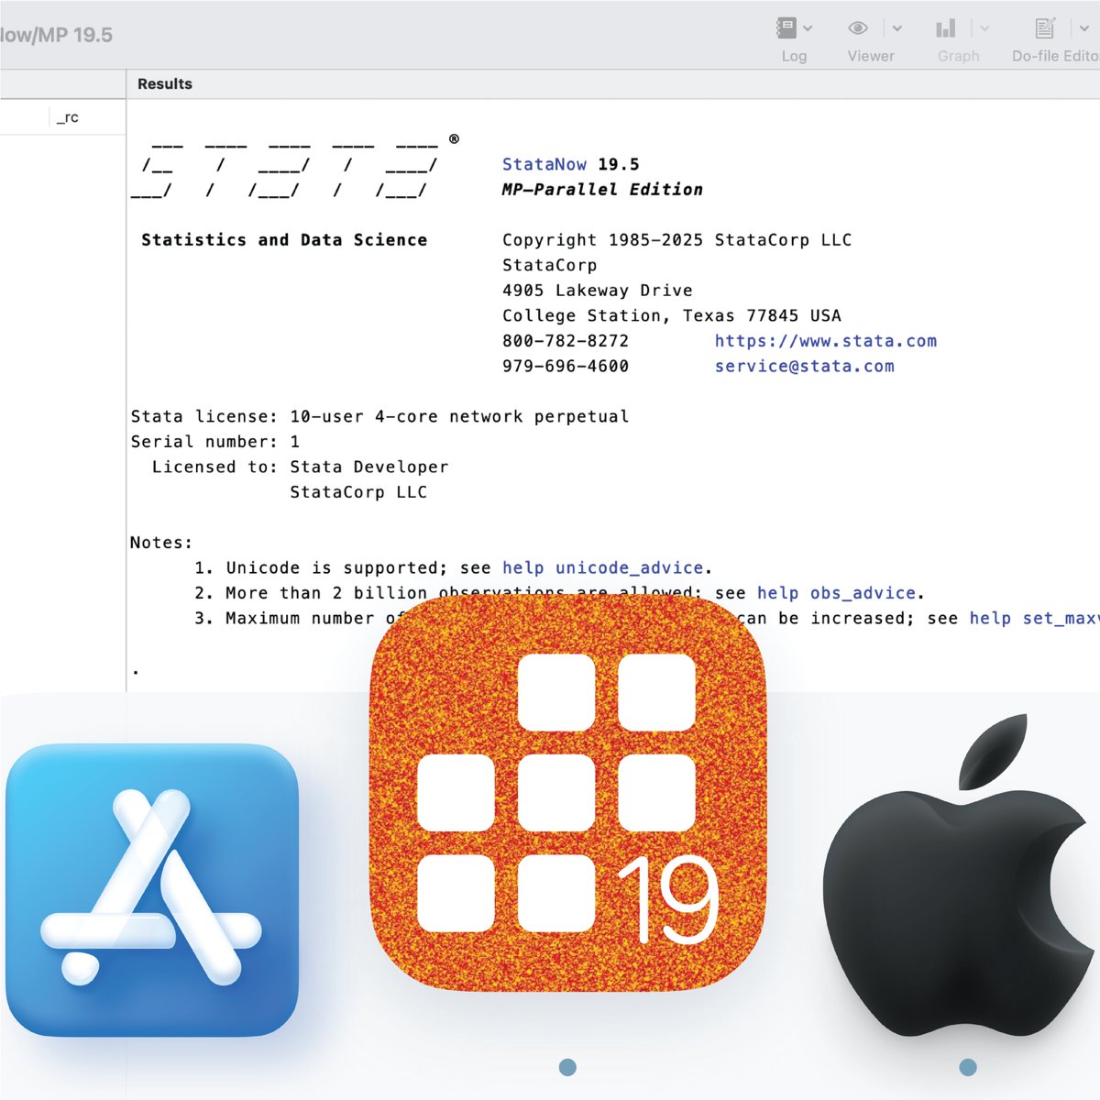
Task: Select the _rc variable entry
Action: (68, 117)
